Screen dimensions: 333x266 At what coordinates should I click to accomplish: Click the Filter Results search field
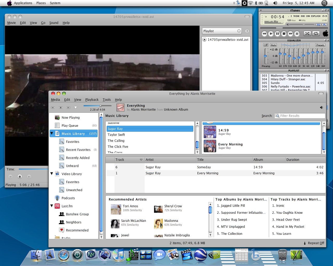point(302,116)
